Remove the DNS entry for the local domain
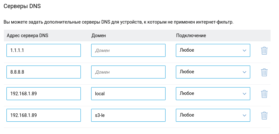The height and width of the screenshot is (134, 279). 264,94
